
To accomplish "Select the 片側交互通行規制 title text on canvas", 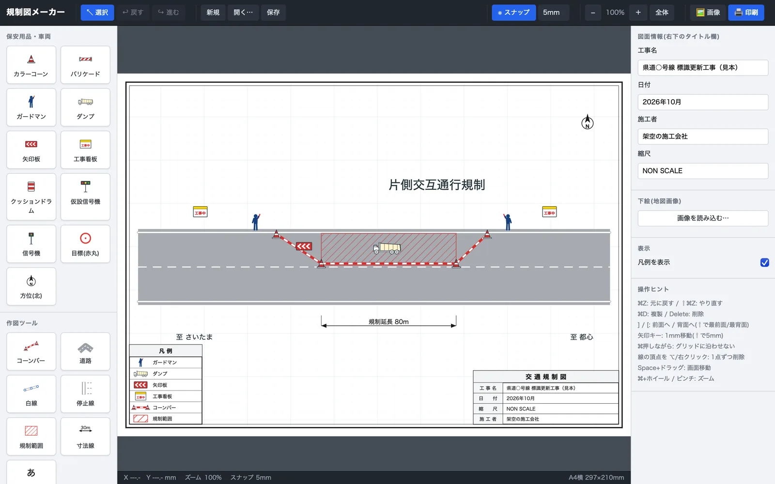I will (x=437, y=185).
